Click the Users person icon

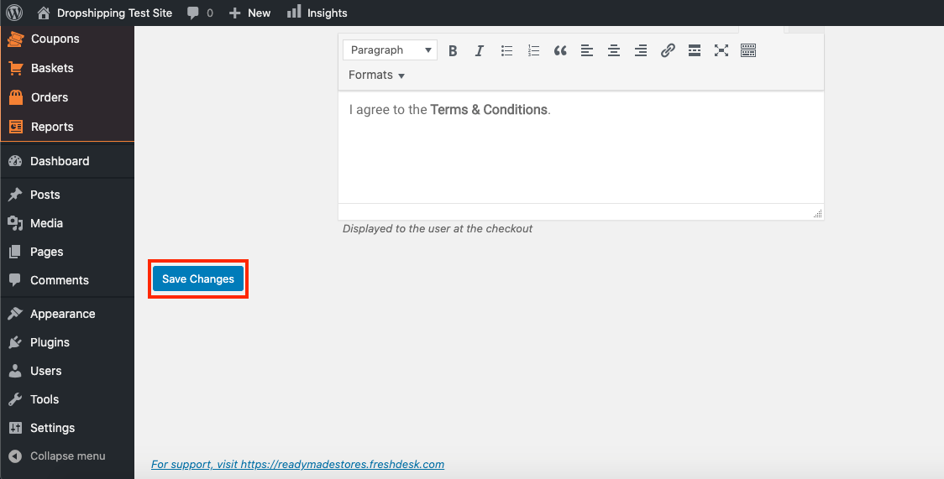[x=15, y=371]
